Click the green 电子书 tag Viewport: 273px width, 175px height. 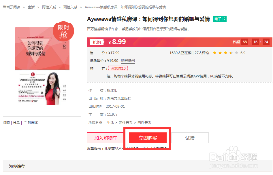(220, 19)
